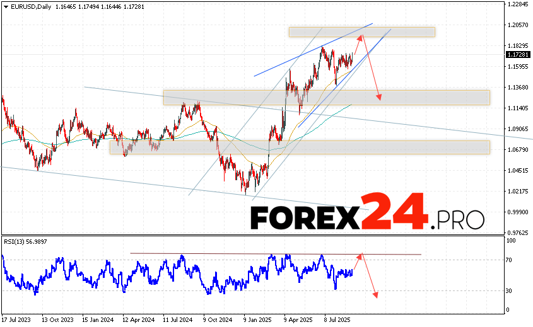Viewport: 533px width, 327px height.
Task: Click the RSI 30 level label
Action: click(508, 290)
